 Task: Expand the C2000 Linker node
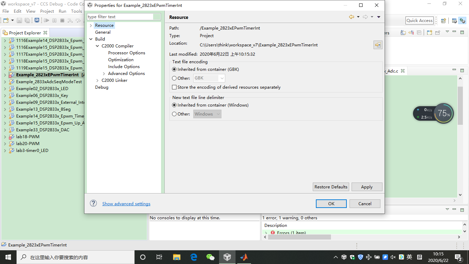pos(98,80)
